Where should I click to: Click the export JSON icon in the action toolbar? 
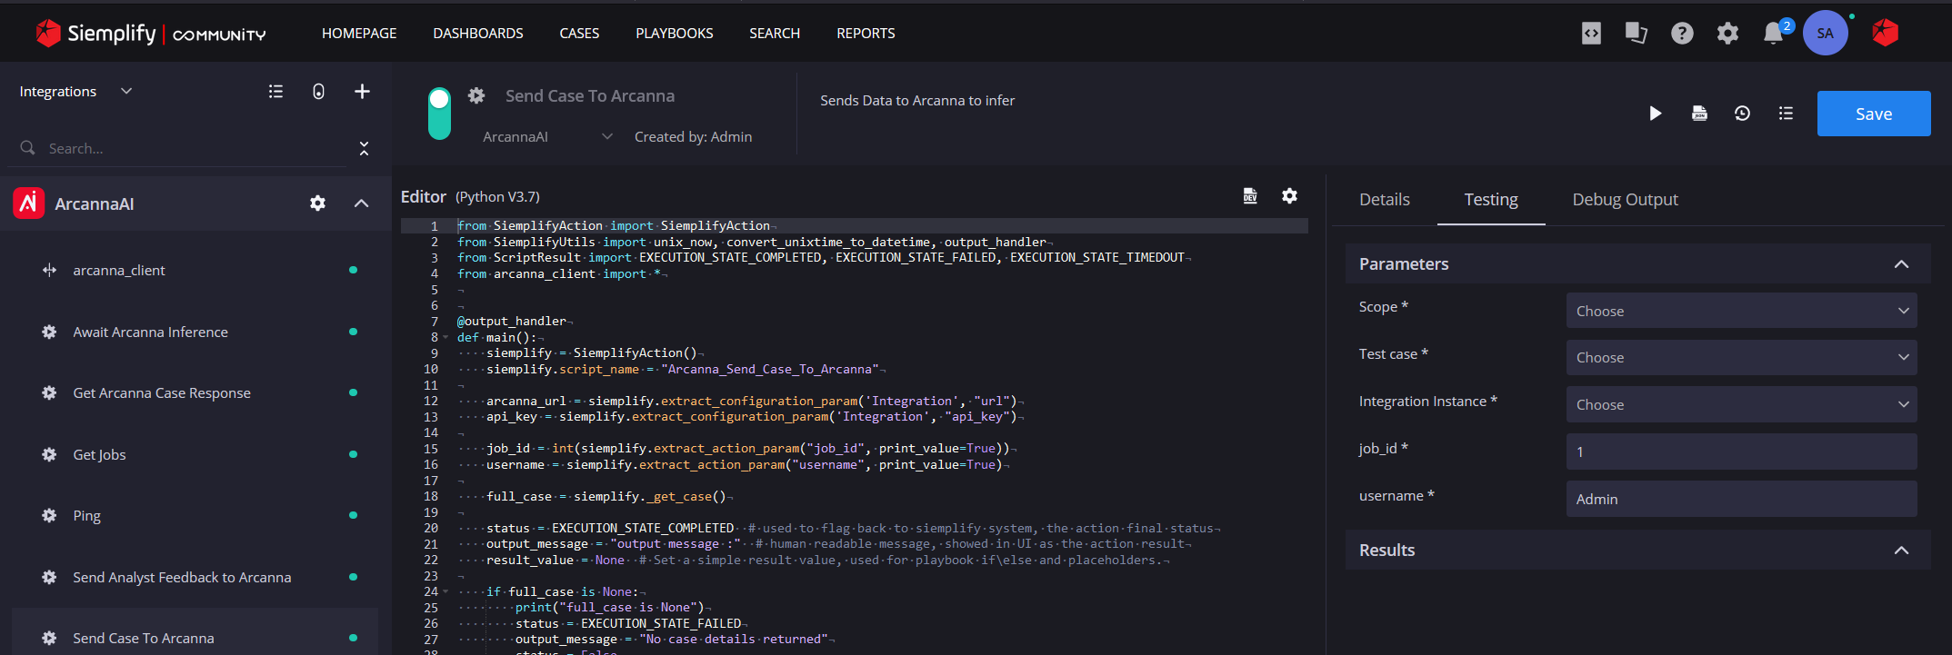tap(1699, 114)
